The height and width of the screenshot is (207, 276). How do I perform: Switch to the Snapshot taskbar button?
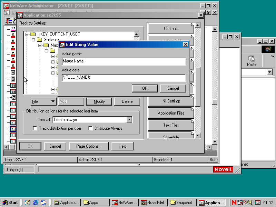pyautogui.click(x=183, y=203)
